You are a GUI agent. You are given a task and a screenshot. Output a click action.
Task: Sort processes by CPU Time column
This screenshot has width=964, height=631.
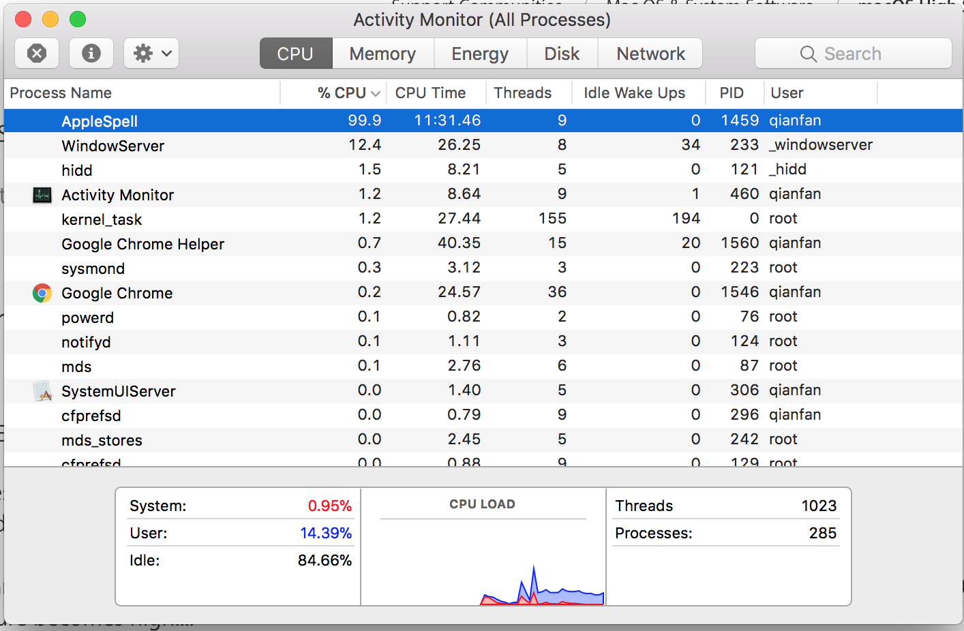(436, 93)
